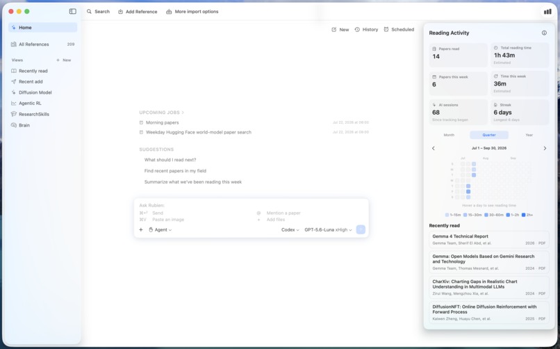560x349 pixels.
Task: Expand the UPCOMING JOBS section chevron
Action: tap(183, 113)
